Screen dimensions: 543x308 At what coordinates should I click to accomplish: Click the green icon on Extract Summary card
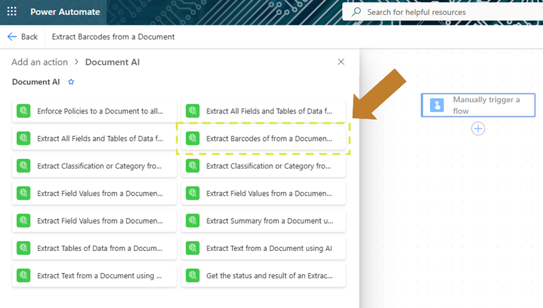coord(192,221)
